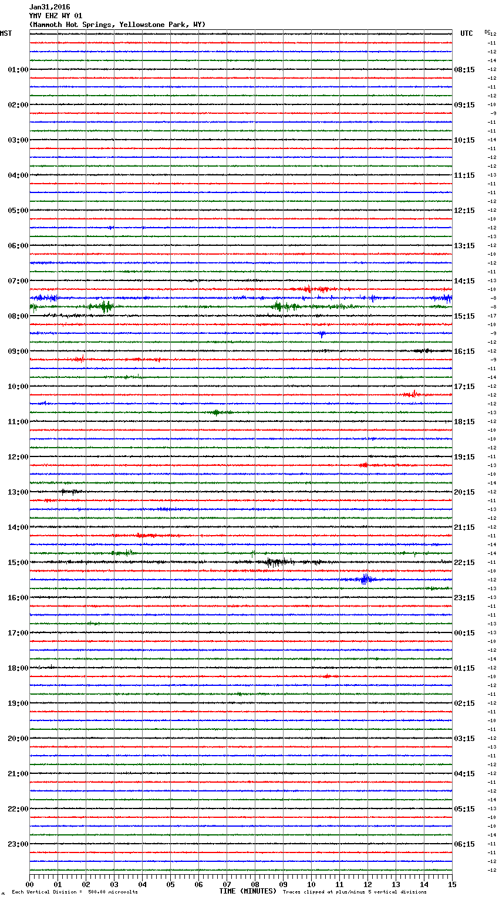499x900 pixels.
Task: Click the 19:15 UTC time label
Action: pyautogui.click(x=464, y=457)
